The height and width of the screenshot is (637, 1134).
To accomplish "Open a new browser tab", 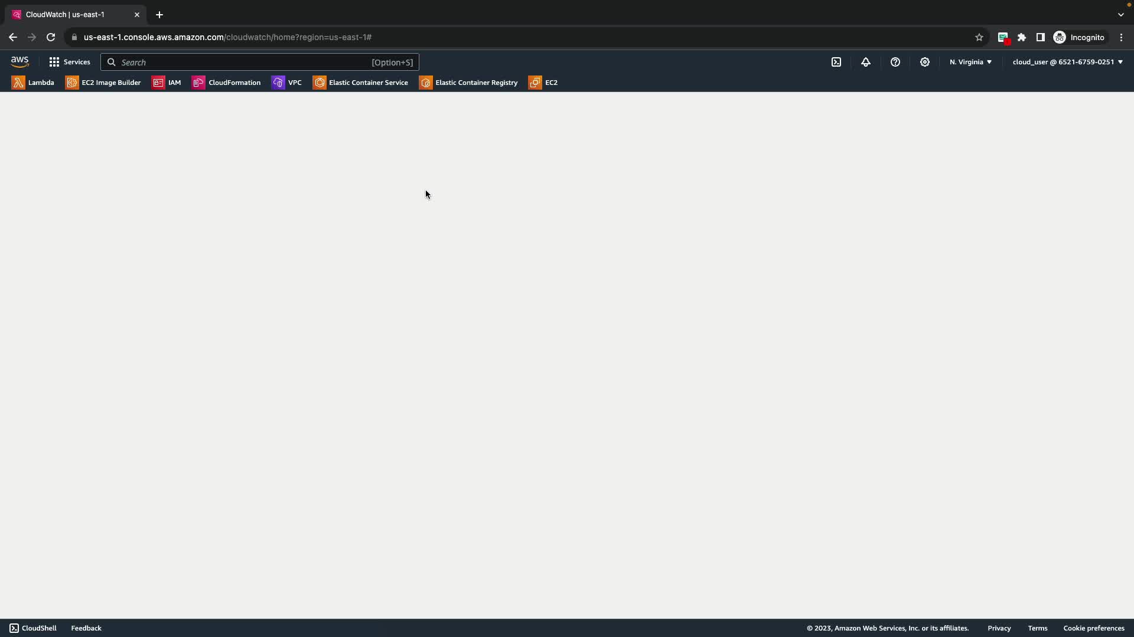I will click(x=159, y=15).
